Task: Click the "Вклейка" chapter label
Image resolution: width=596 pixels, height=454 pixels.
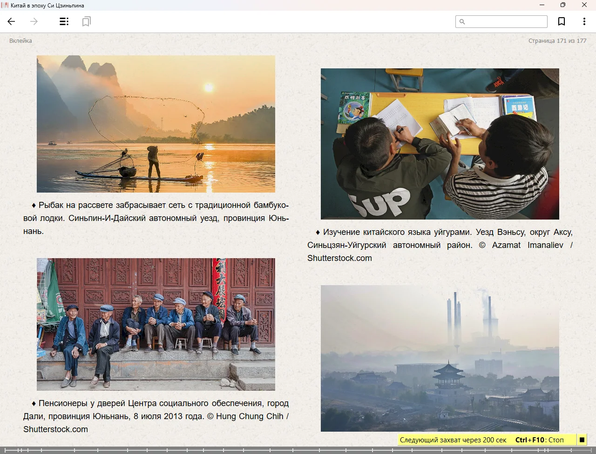Action: pos(21,40)
